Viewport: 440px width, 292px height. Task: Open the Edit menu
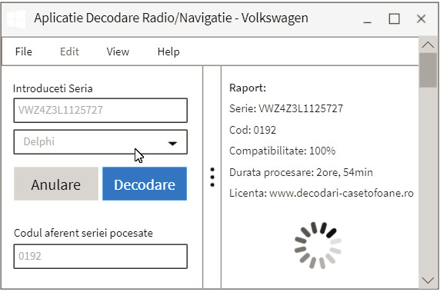69,51
